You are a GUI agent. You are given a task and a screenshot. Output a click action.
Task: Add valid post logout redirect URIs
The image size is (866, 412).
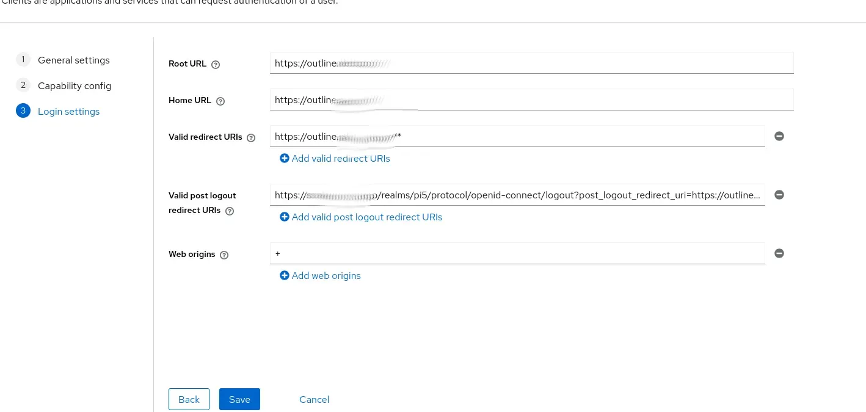(x=361, y=217)
